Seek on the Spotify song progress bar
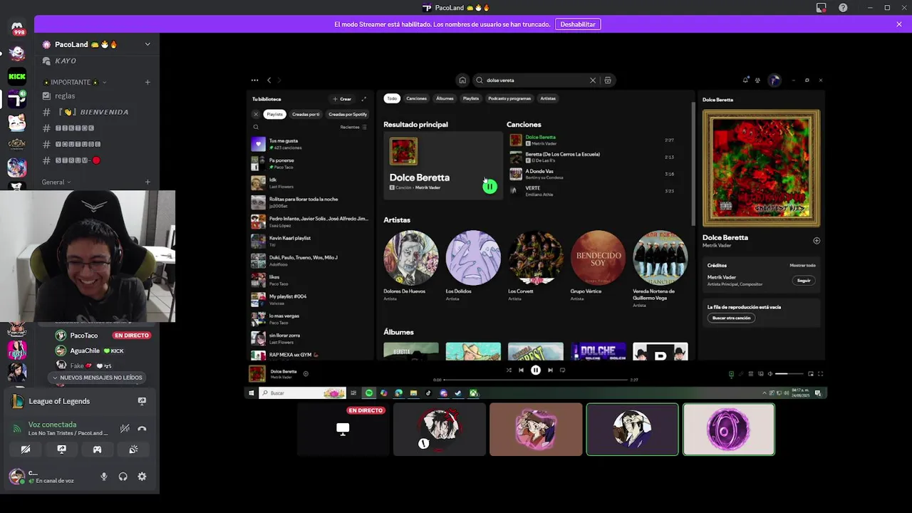912x513 pixels. click(x=536, y=380)
